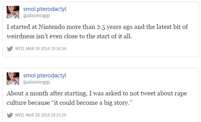Open "smol pterodactyl" profile from second tweet

(45, 75)
